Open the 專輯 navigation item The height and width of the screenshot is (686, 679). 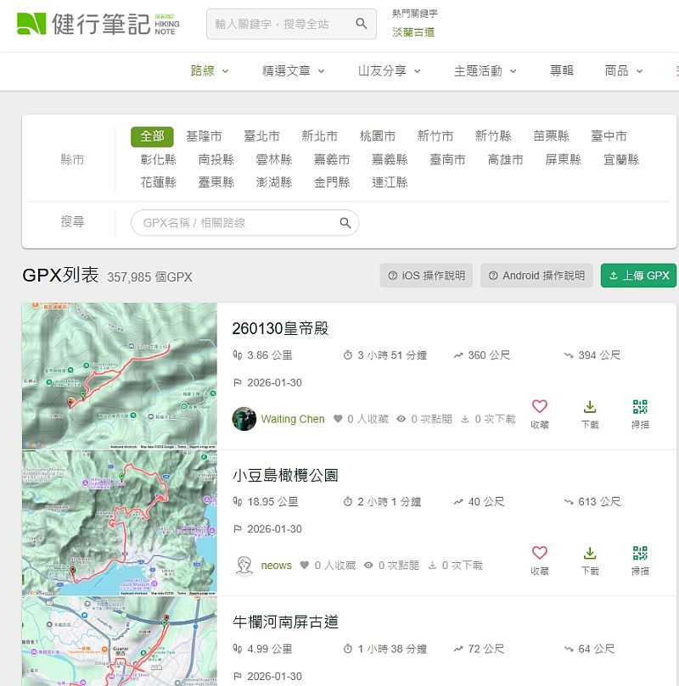click(x=561, y=71)
